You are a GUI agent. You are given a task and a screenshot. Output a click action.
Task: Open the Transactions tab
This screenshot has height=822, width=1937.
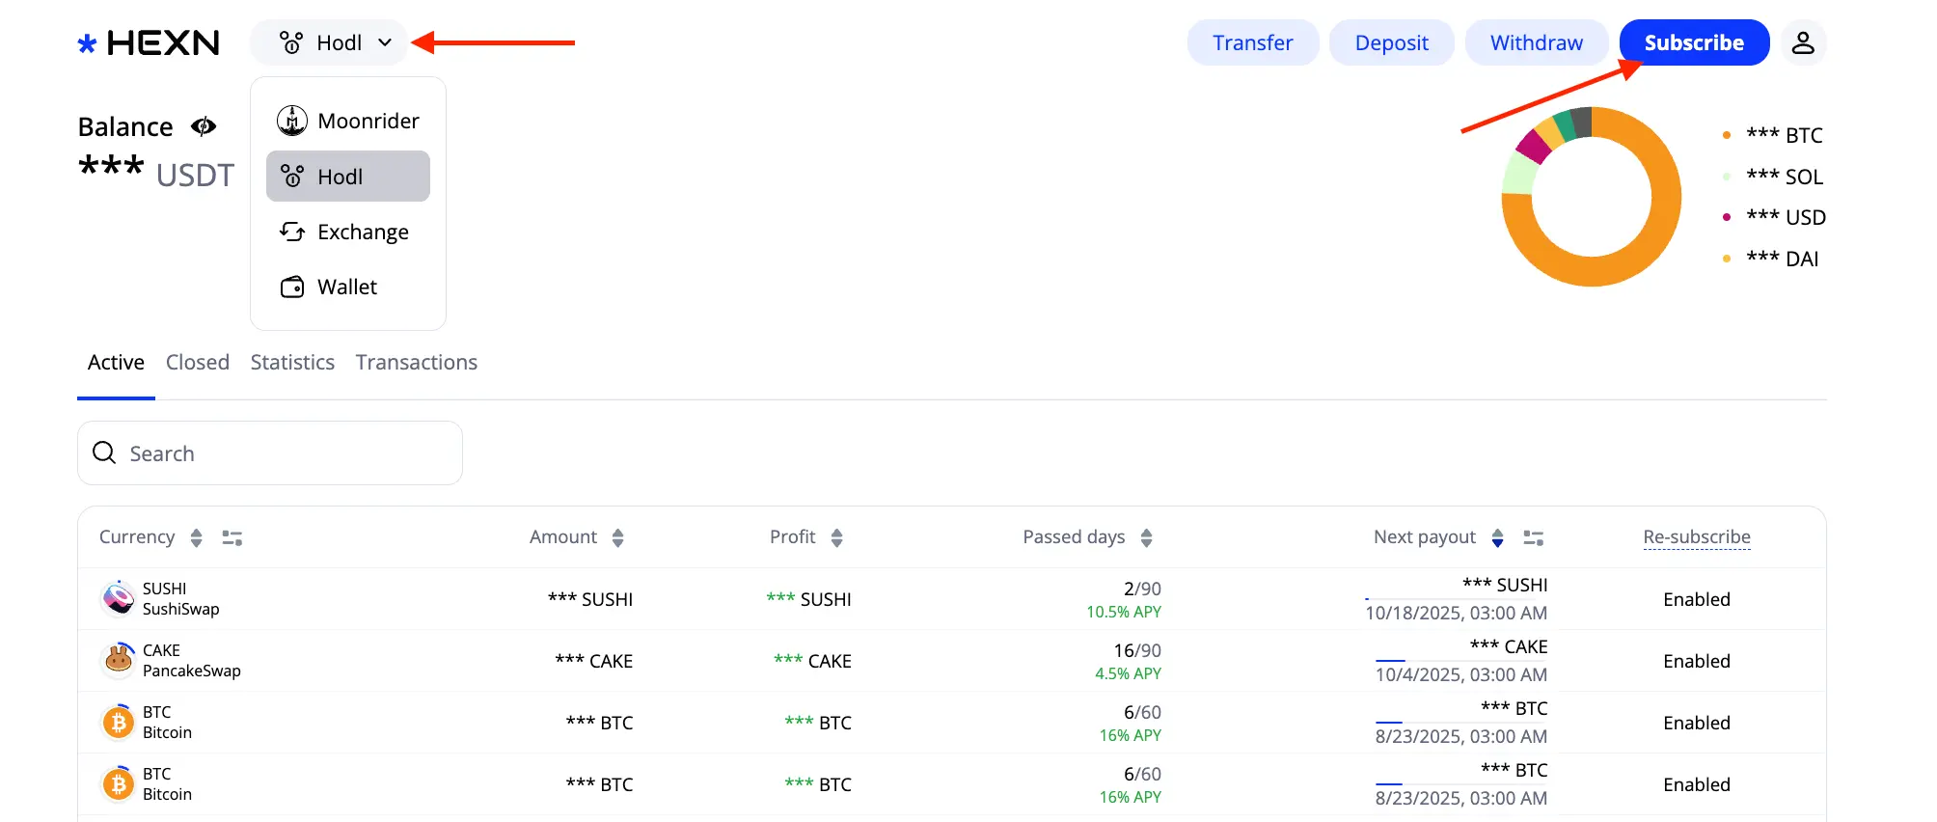(x=417, y=363)
